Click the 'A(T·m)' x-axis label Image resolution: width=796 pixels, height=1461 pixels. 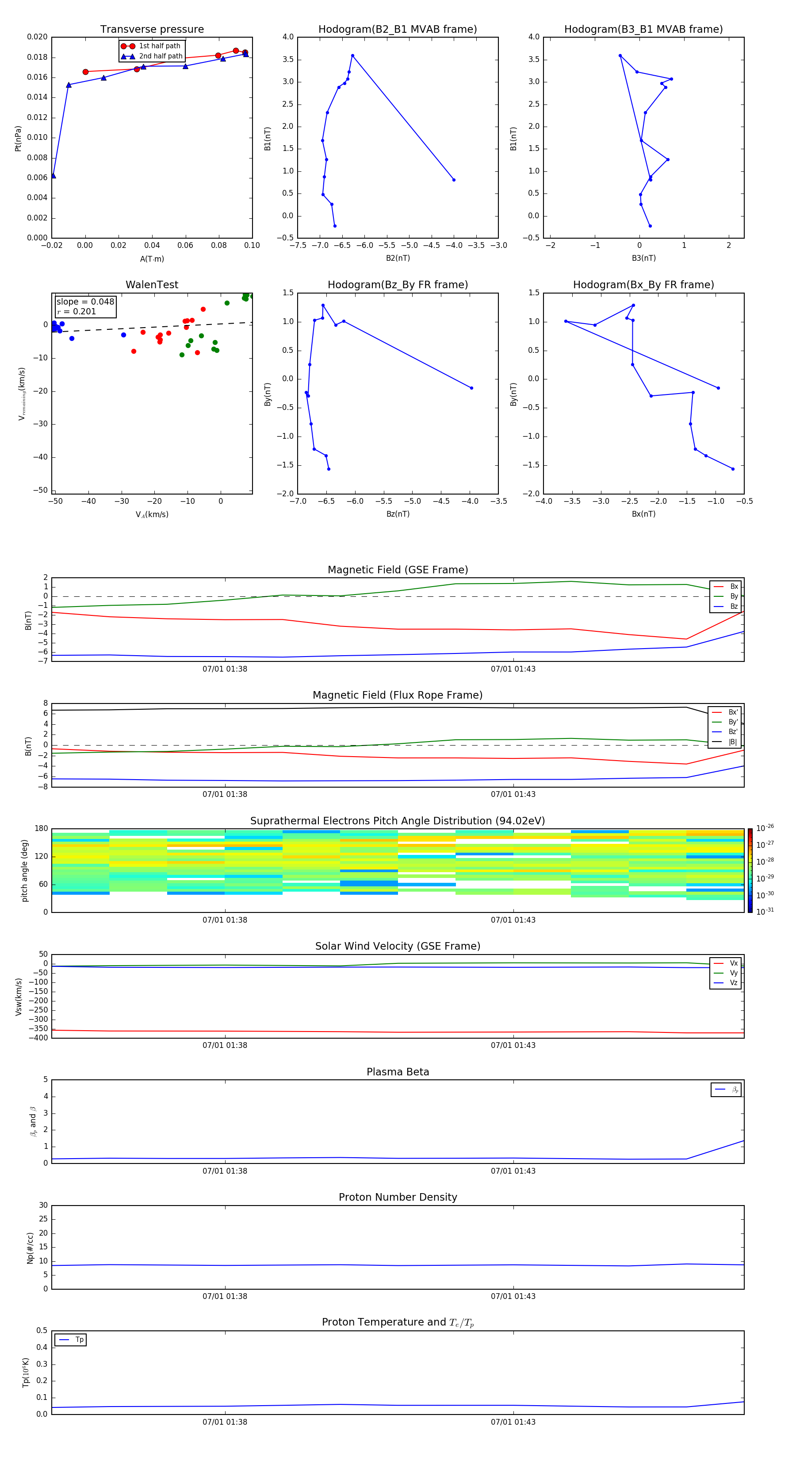pyautogui.click(x=152, y=259)
